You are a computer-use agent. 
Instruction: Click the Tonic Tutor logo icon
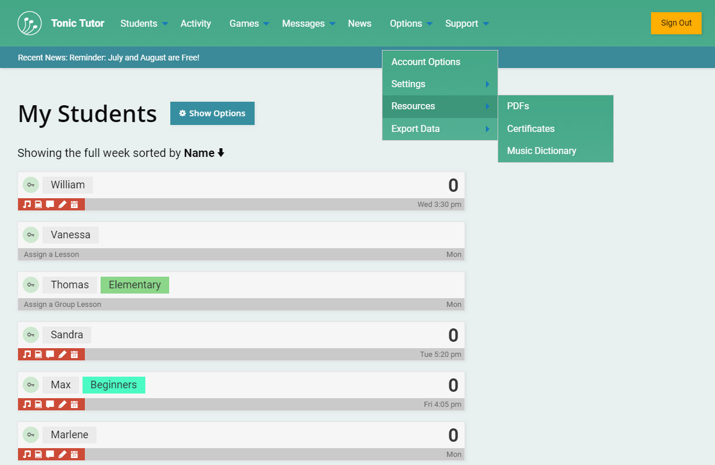coord(30,23)
